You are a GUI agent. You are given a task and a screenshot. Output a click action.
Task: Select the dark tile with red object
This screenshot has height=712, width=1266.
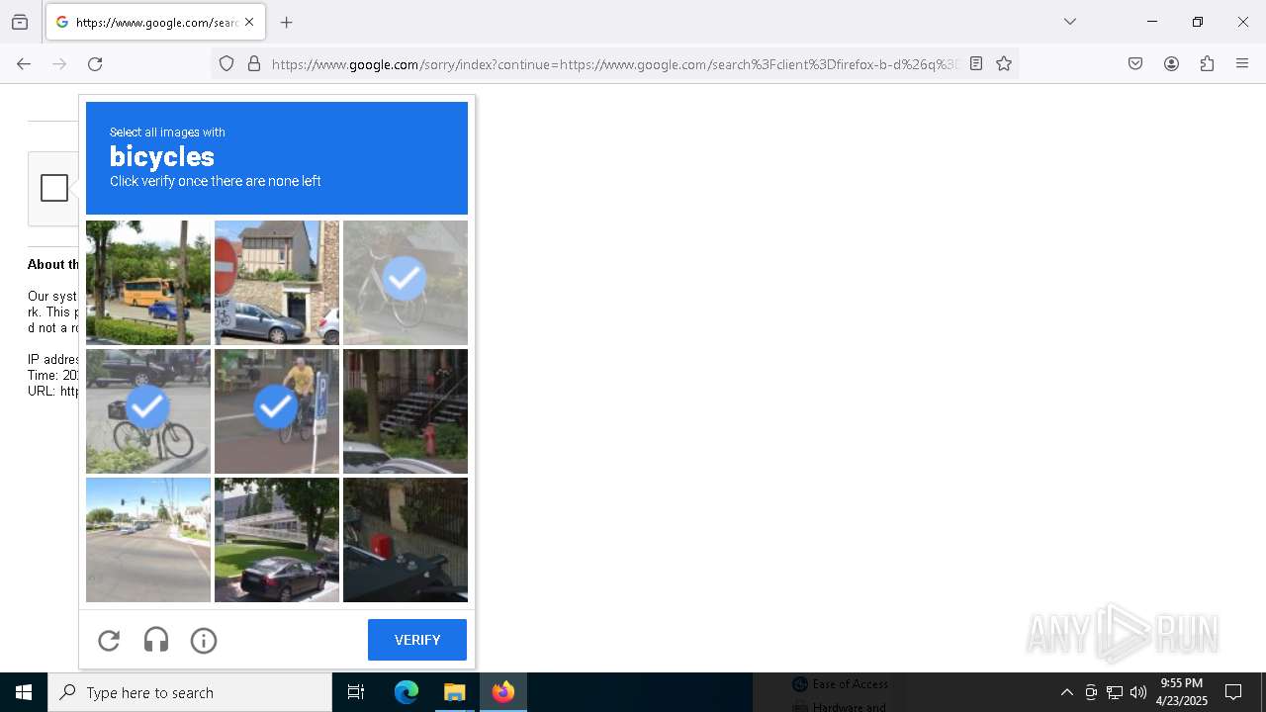coord(406,540)
